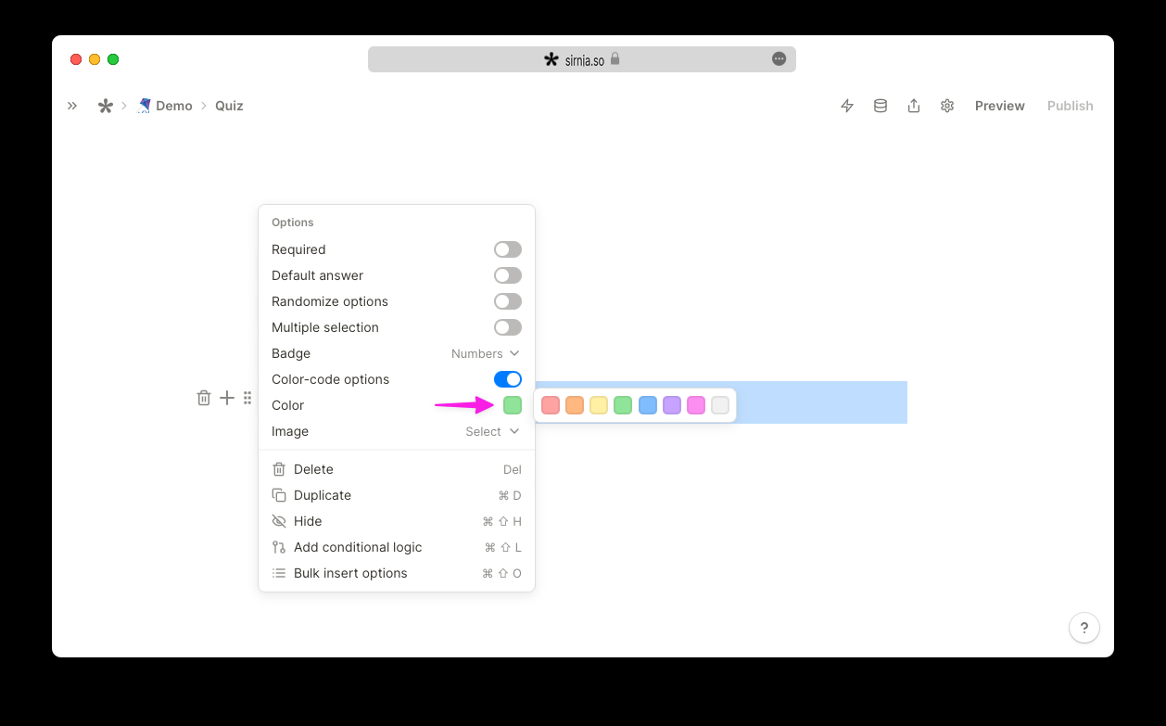Open the database results icon
Image resolution: width=1166 pixels, height=726 pixels.
click(881, 106)
